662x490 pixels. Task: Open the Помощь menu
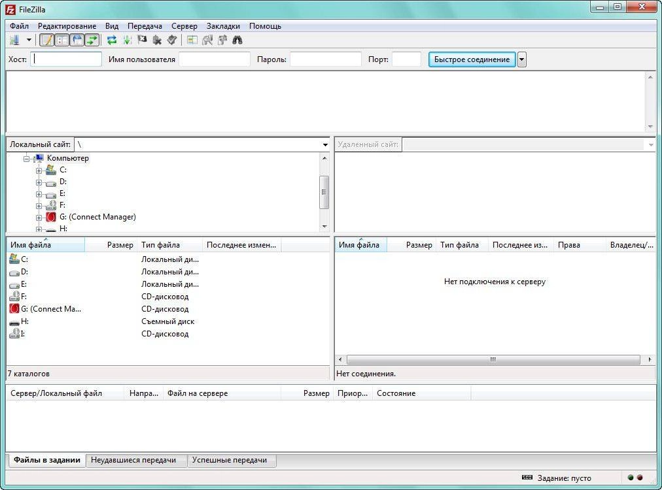coord(265,26)
